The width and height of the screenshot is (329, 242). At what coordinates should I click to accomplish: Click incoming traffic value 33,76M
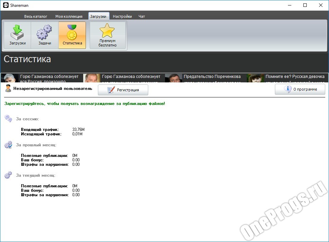tap(78, 130)
